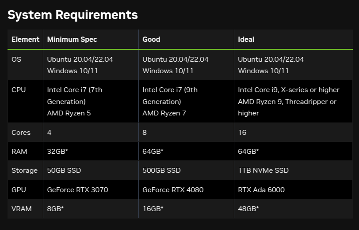Click the 8GB* VRAM value
359x230 pixels.
pos(55,208)
